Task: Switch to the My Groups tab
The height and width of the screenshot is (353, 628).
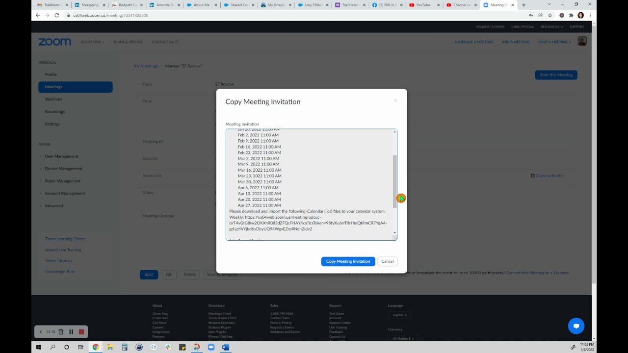Action: click(277, 5)
